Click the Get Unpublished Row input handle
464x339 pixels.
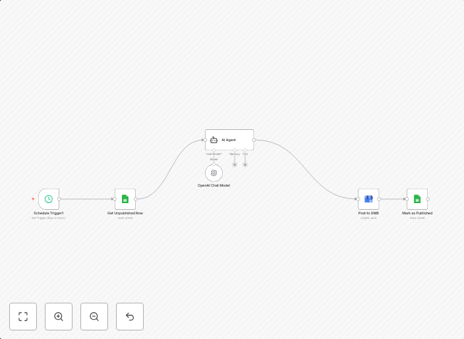pos(115,199)
